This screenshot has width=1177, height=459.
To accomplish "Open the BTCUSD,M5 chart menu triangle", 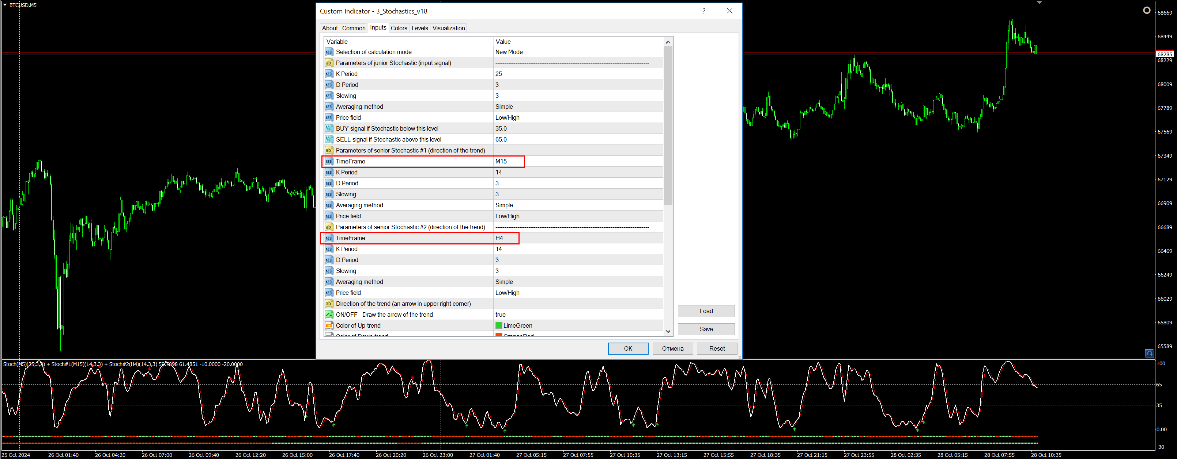I will 4,5.
